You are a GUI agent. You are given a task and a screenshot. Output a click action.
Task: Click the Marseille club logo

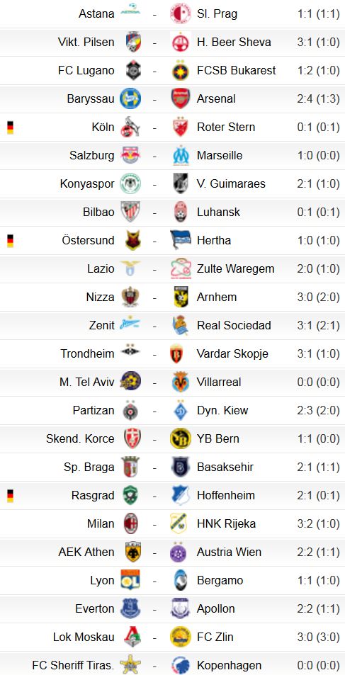tap(181, 155)
